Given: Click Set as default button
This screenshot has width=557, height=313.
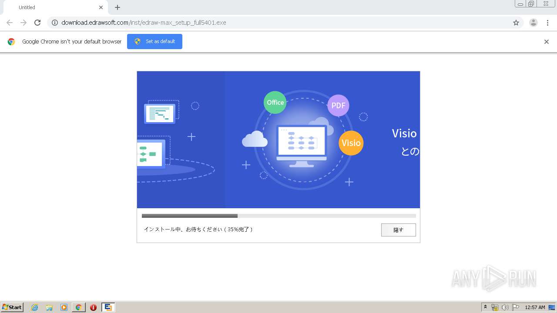Looking at the screenshot, I should [x=154, y=41].
